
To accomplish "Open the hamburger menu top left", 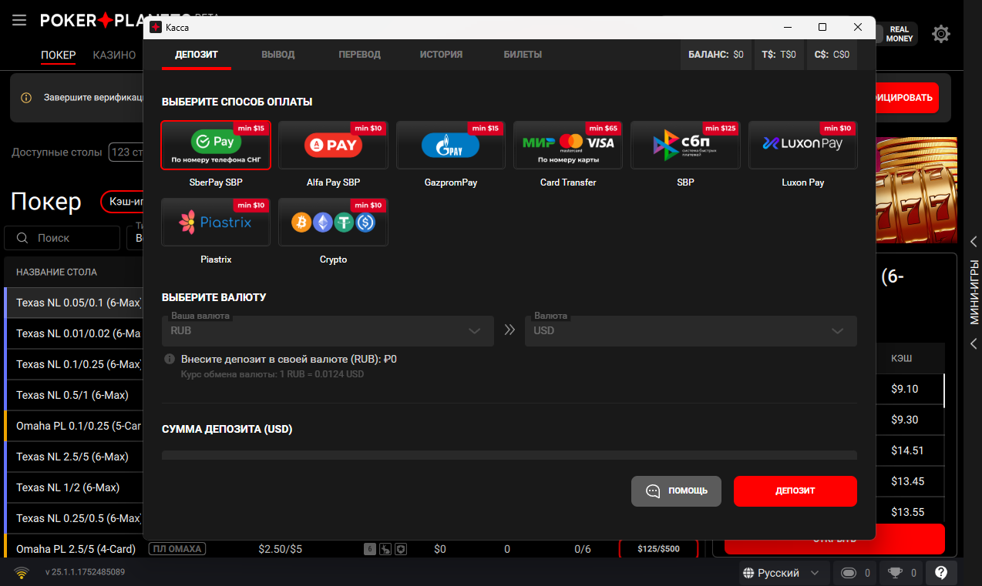I will (x=20, y=20).
